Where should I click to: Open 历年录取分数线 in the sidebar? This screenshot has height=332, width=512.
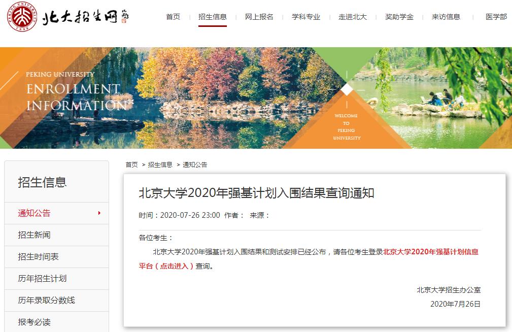[x=47, y=301]
